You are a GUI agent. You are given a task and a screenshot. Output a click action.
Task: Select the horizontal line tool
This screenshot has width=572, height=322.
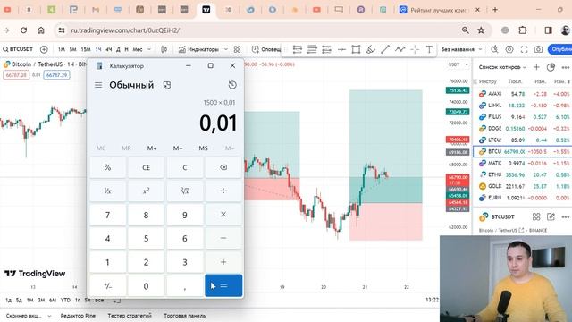[341, 49]
